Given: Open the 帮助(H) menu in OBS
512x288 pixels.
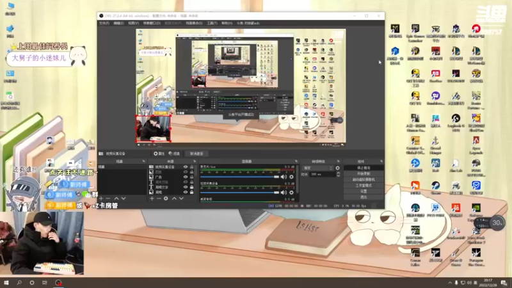Looking at the screenshot, I should coord(227,23).
